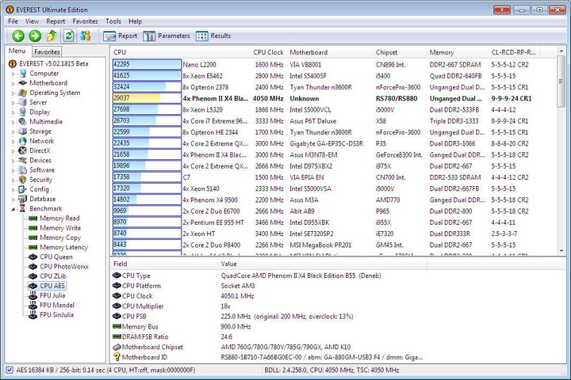571x380 pixels.
Task: Click the green Back arrow icon
Action: tap(18, 36)
